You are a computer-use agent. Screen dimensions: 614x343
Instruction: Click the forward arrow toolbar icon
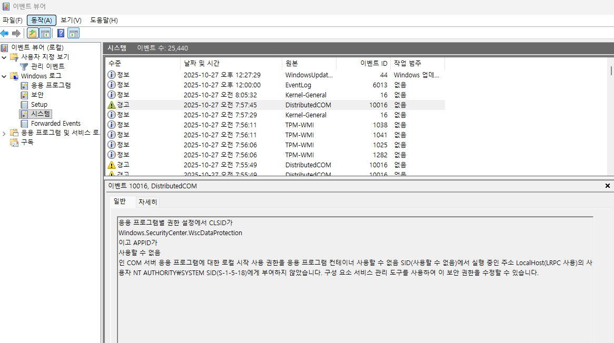(16, 34)
